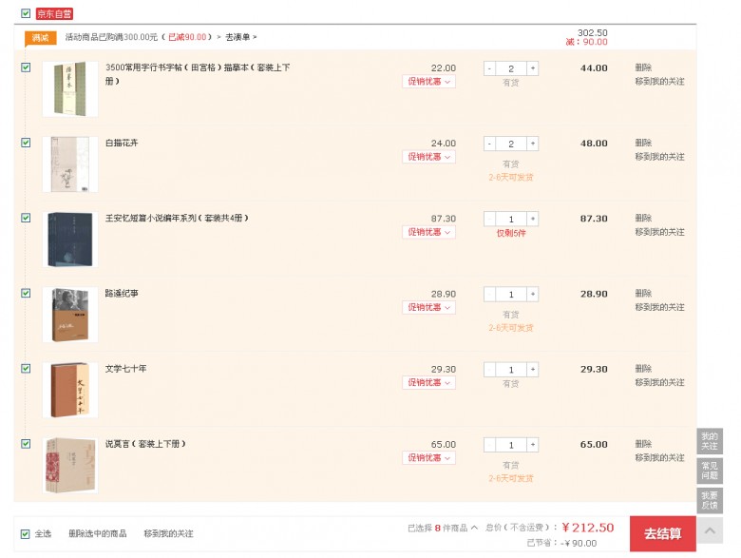Open the 去凑单 link
Image resolution: width=741 pixels, height=558 pixels.
(240, 37)
